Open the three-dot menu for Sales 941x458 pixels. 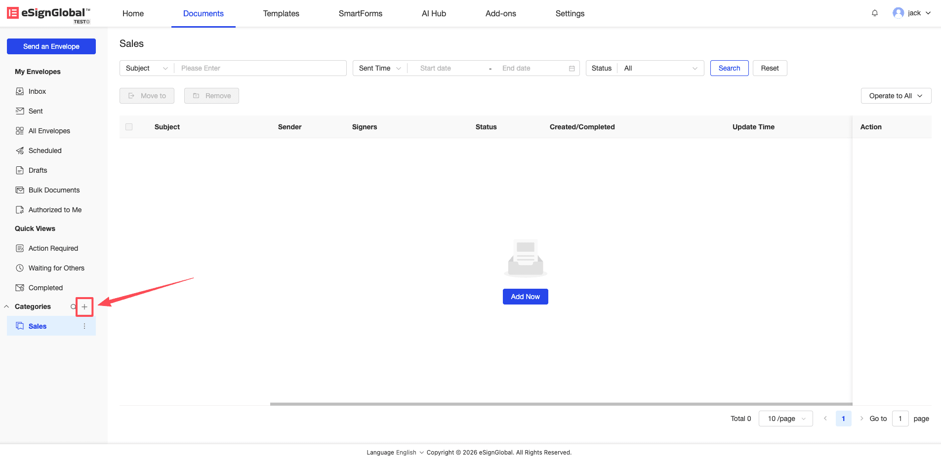(x=84, y=326)
